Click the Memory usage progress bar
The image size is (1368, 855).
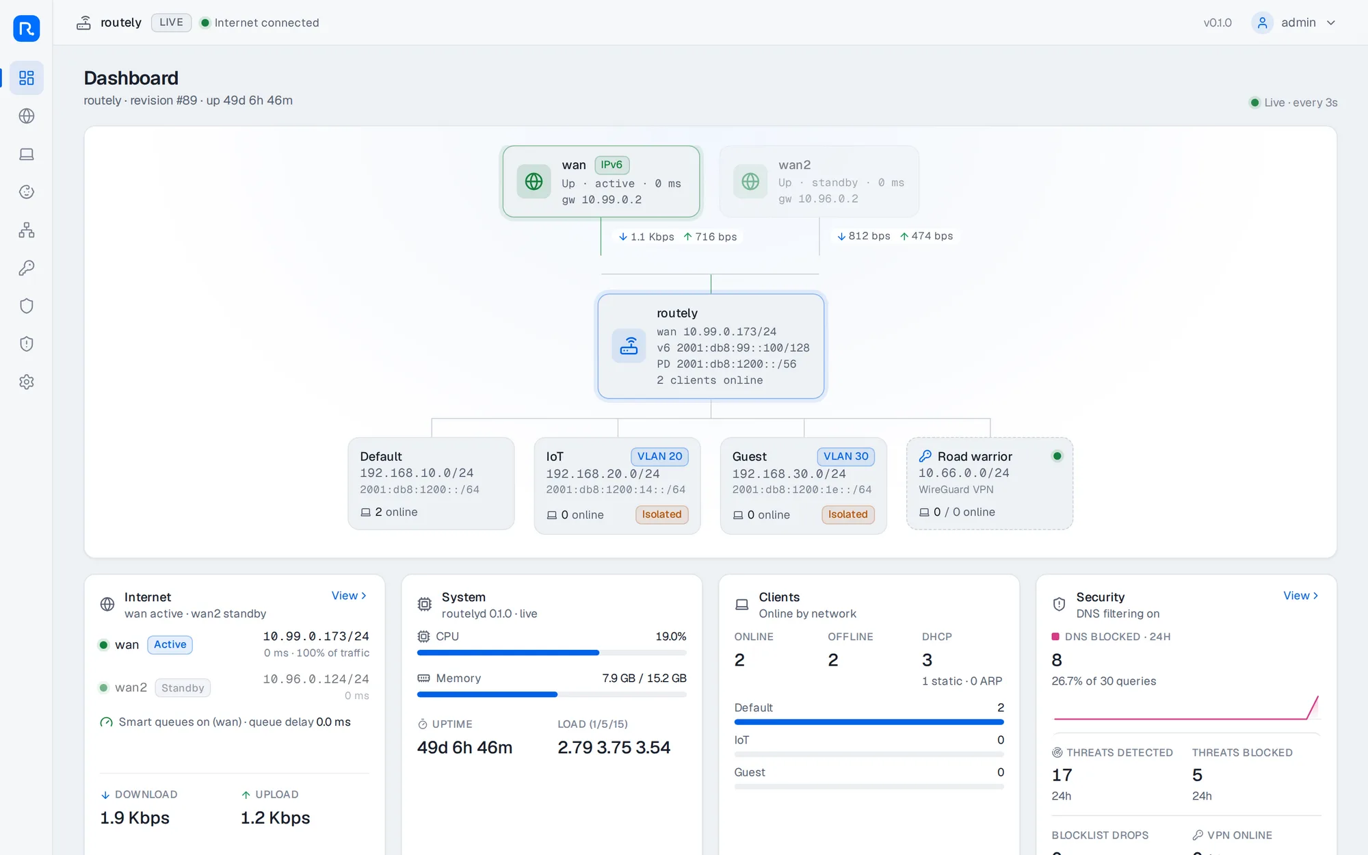pos(552,694)
